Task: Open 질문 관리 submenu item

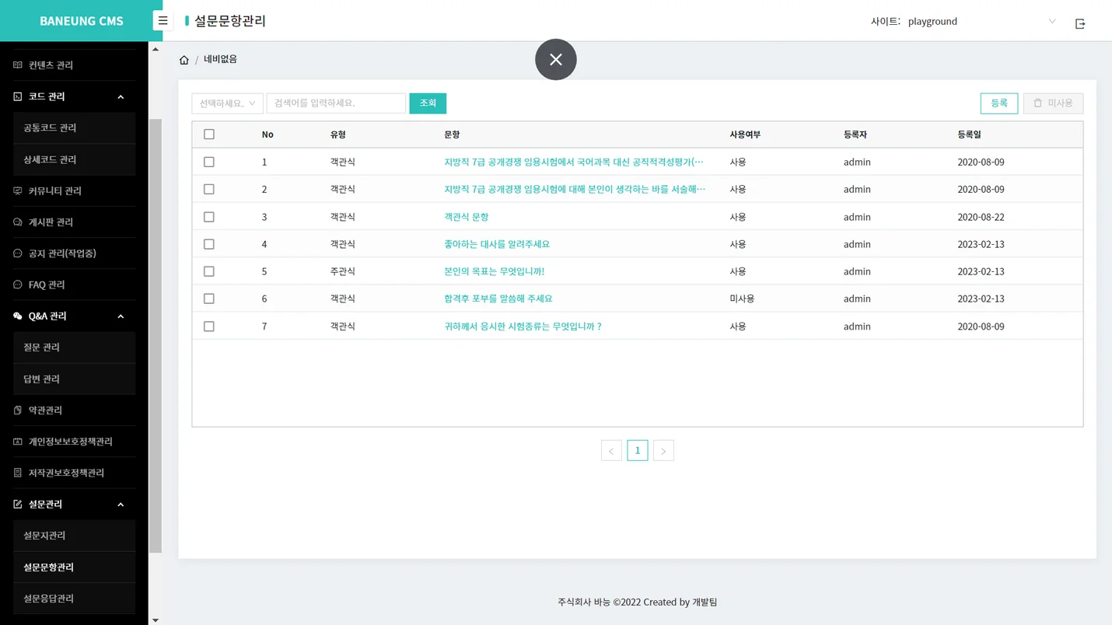Action: pyautogui.click(x=74, y=347)
